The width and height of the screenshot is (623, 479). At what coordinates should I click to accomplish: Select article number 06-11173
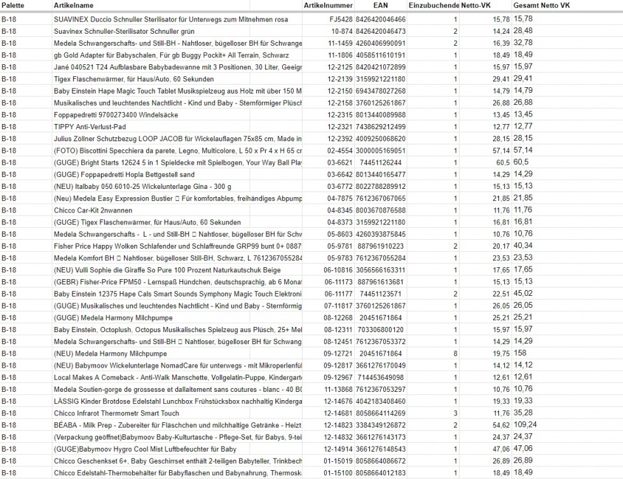tap(338, 281)
